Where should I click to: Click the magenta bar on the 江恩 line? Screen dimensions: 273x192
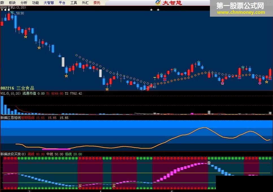(x=56, y=149)
